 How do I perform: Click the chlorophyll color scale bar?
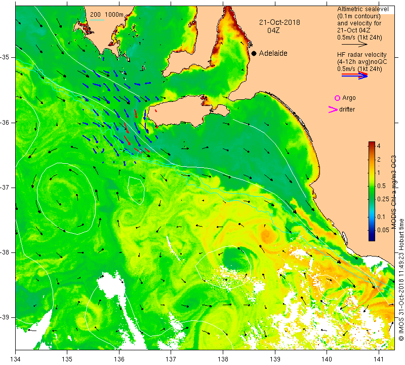tap(372, 191)
